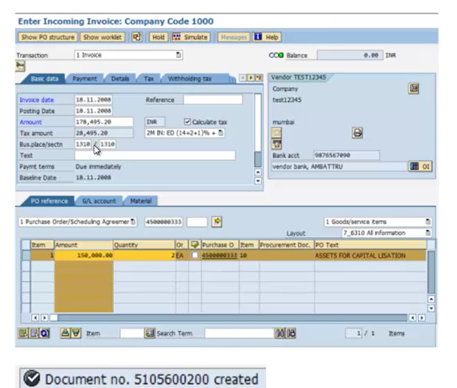Click the items table far-right scroll arrow
This screenshot has width=457, height=388.
421,317
